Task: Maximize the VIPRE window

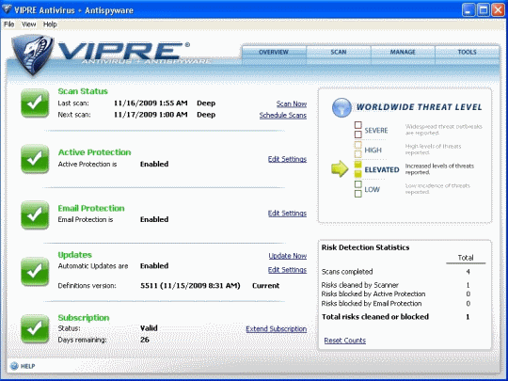Action: [x=484, y=10]
